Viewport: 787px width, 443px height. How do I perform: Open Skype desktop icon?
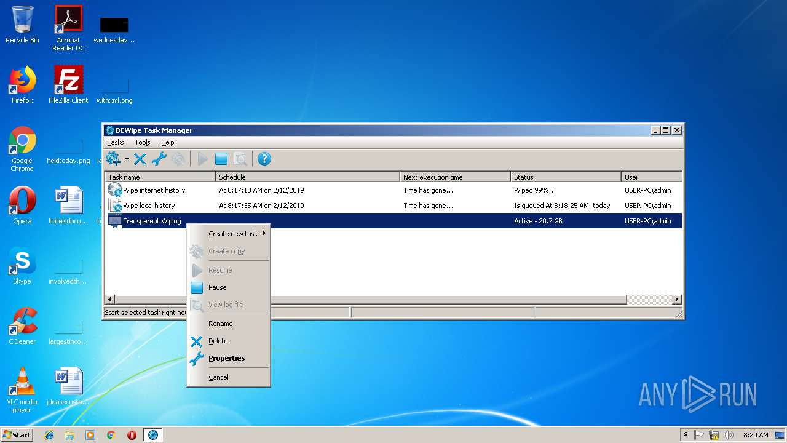tap(22, 266)
